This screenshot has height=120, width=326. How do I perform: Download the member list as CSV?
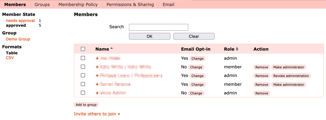click(10, 58)
